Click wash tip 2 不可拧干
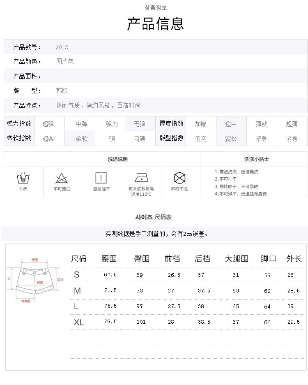This screenshot has width=308, height=385. tap(226, 179)
